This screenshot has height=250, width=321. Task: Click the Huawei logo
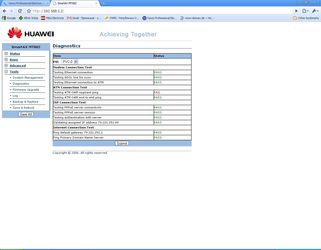tap(31, 33)
